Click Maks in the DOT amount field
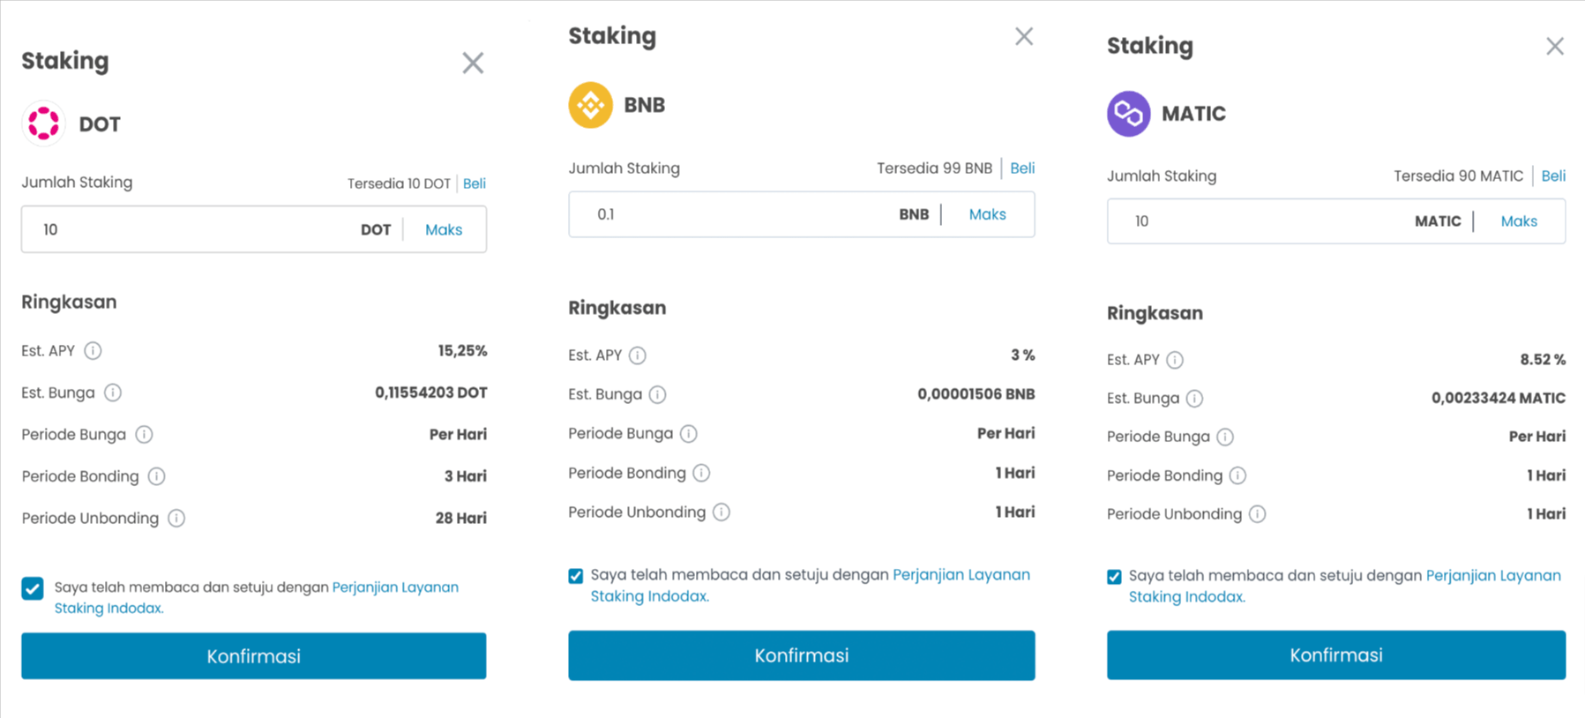 click(x=444, y=229)
